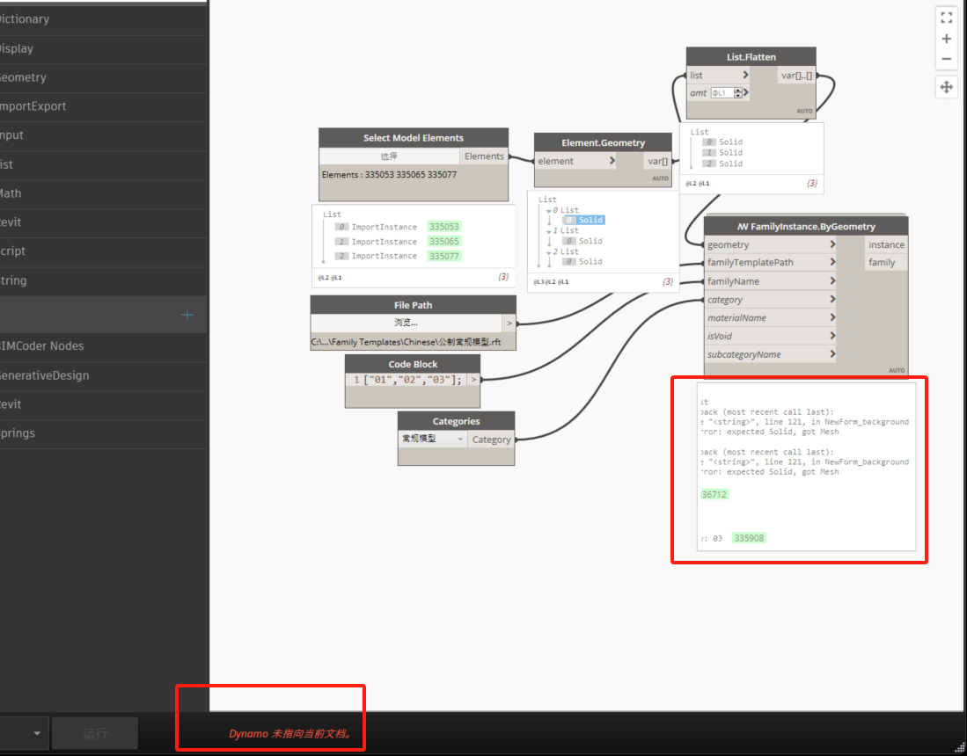
Task: Expand the Geometry library category
Action: (22, 77)
